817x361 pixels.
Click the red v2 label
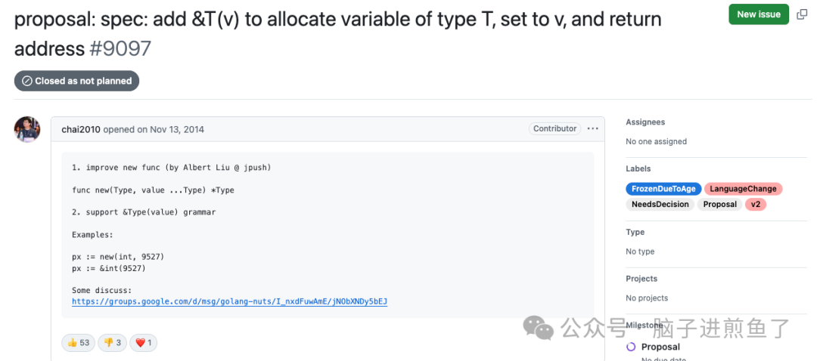pyautogui.click(x=755, y=204)
